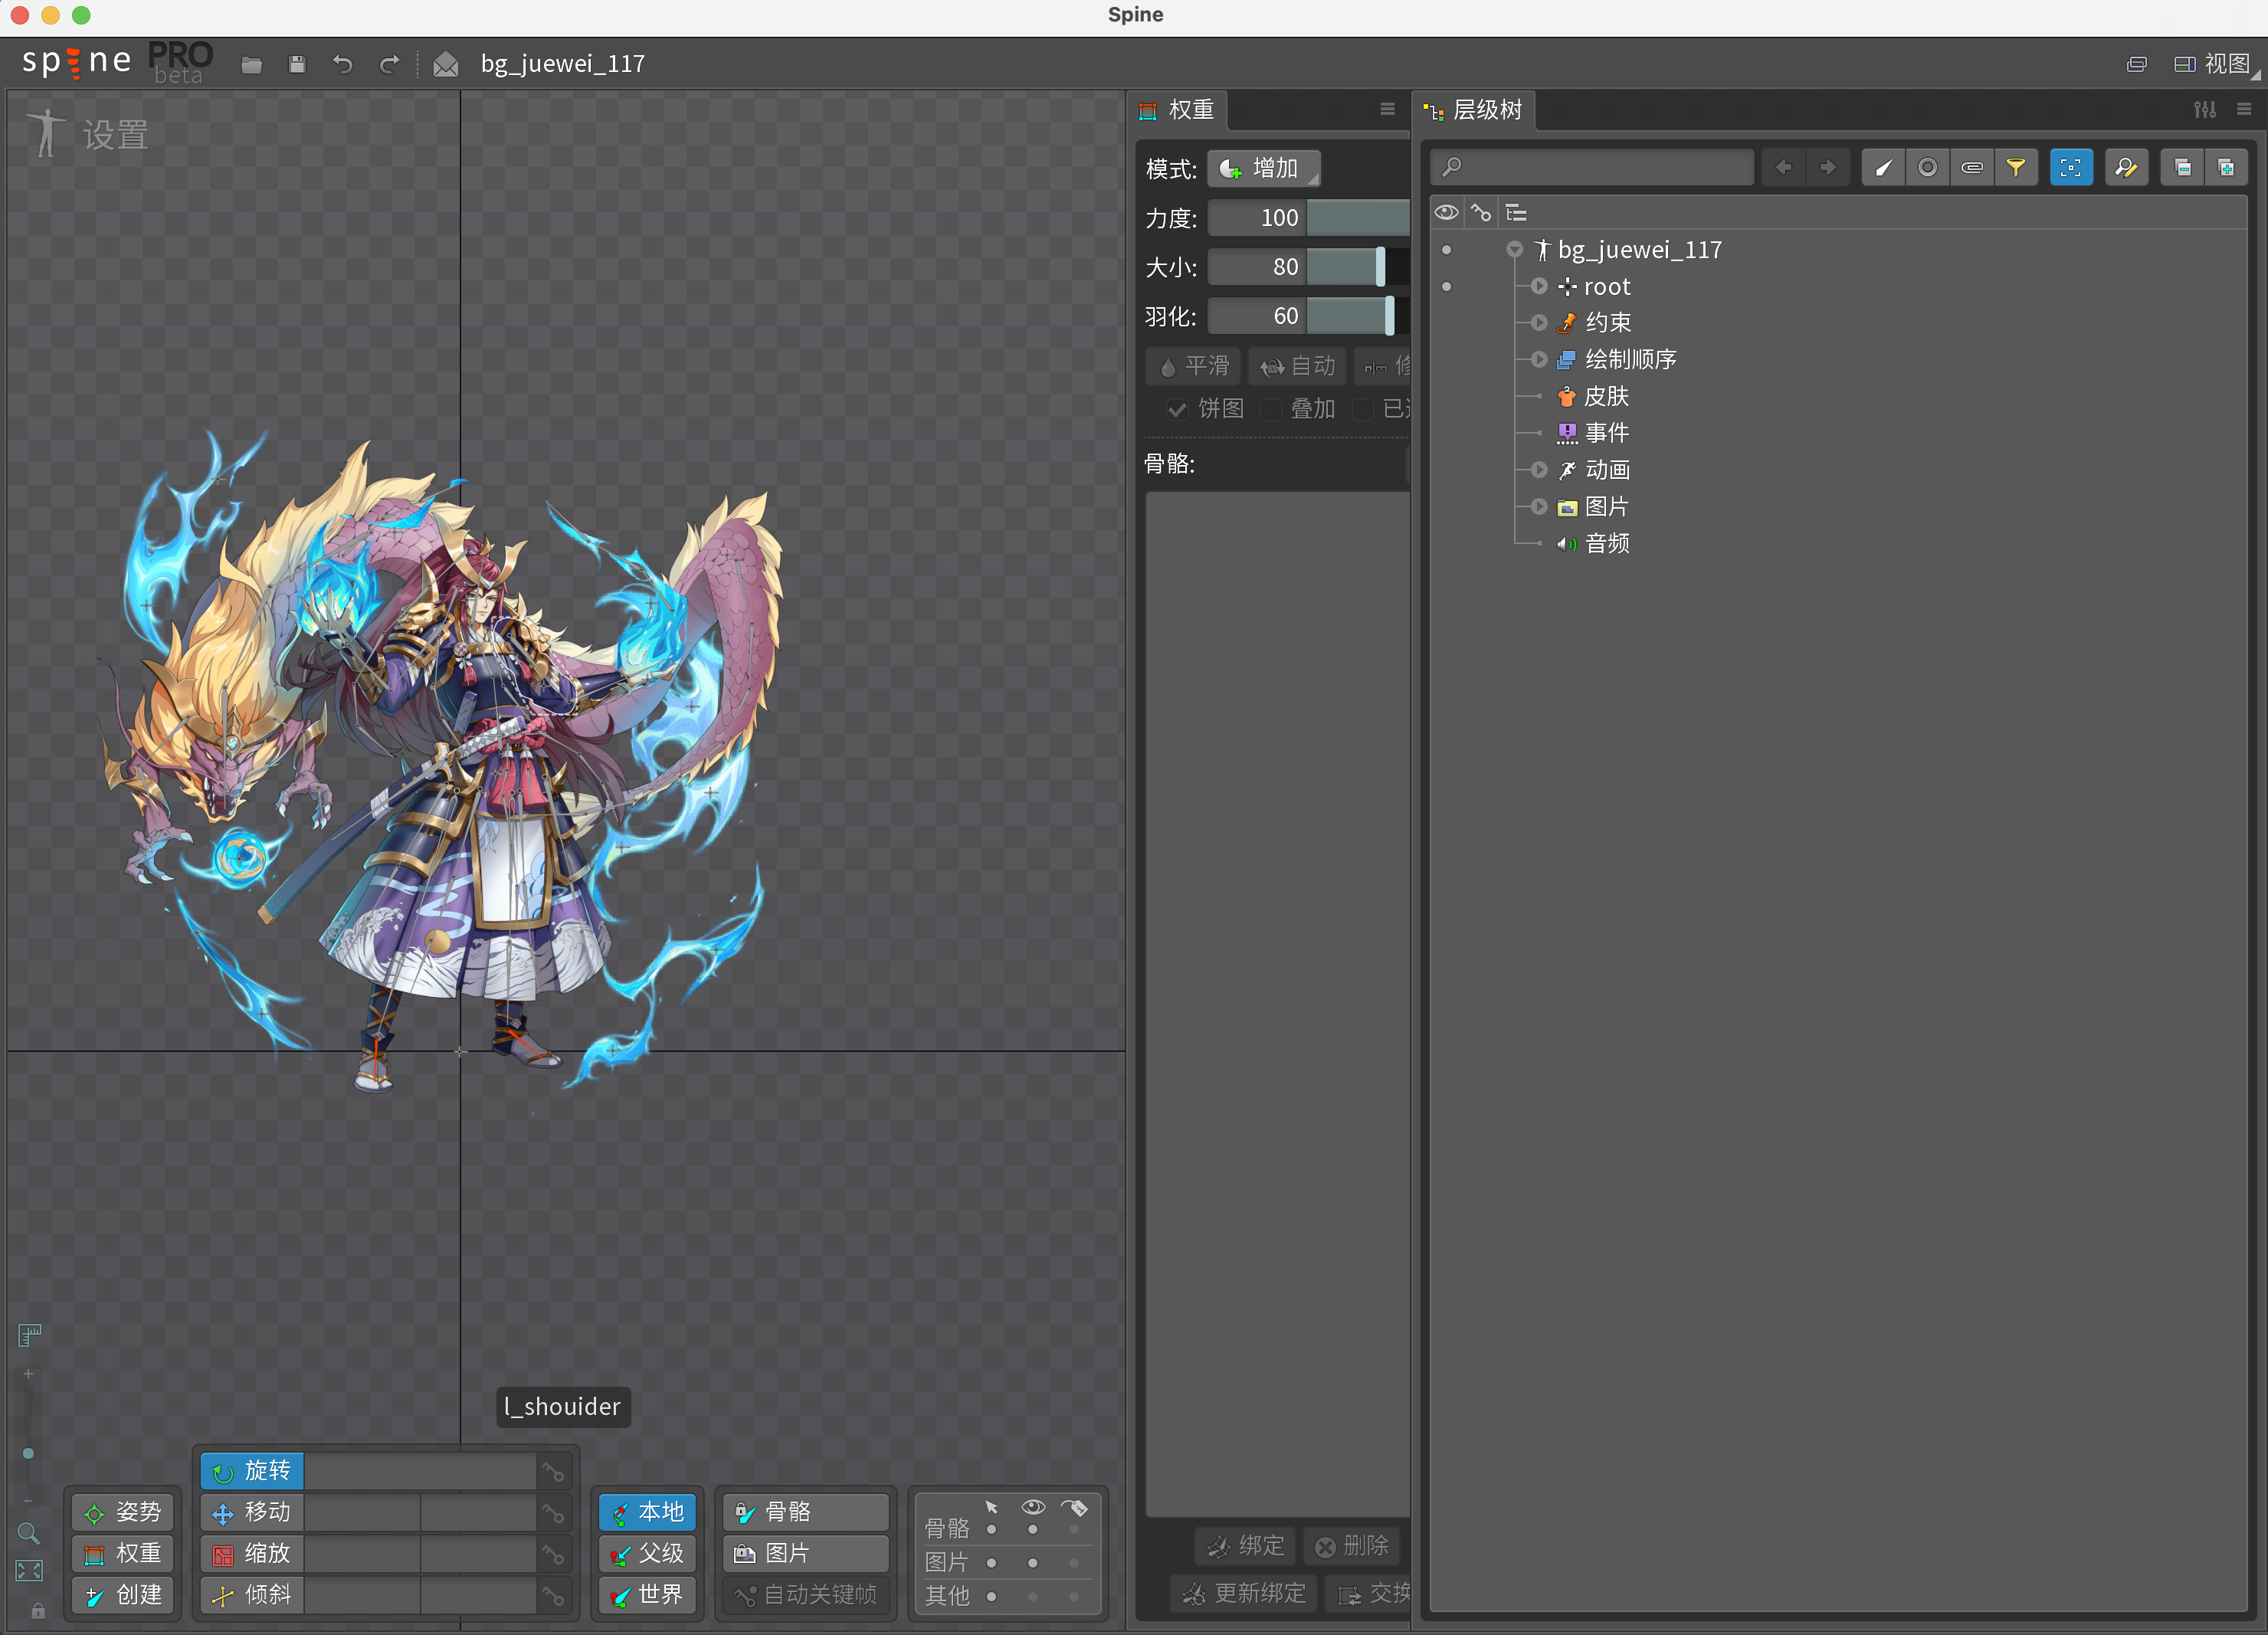Click the welcome screen envelope icon
2268x1635 pixels.
tap(446, 65)
